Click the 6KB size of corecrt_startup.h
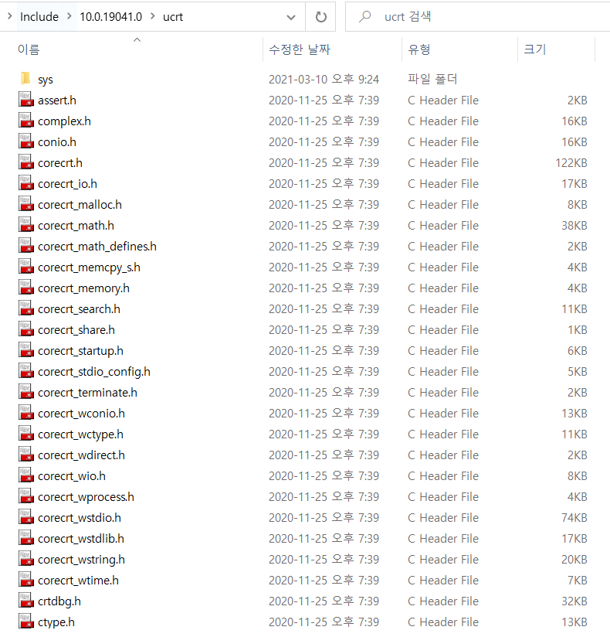610x637 pixels. point(577,350)
